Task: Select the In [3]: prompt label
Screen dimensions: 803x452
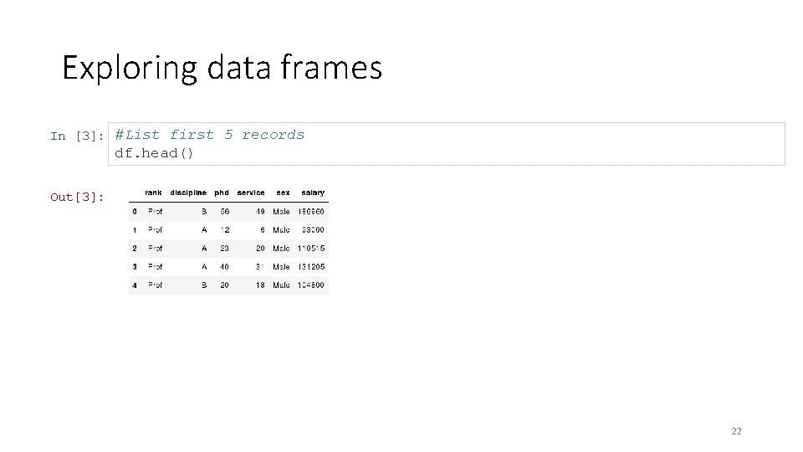Action: [x=77, y=136]
